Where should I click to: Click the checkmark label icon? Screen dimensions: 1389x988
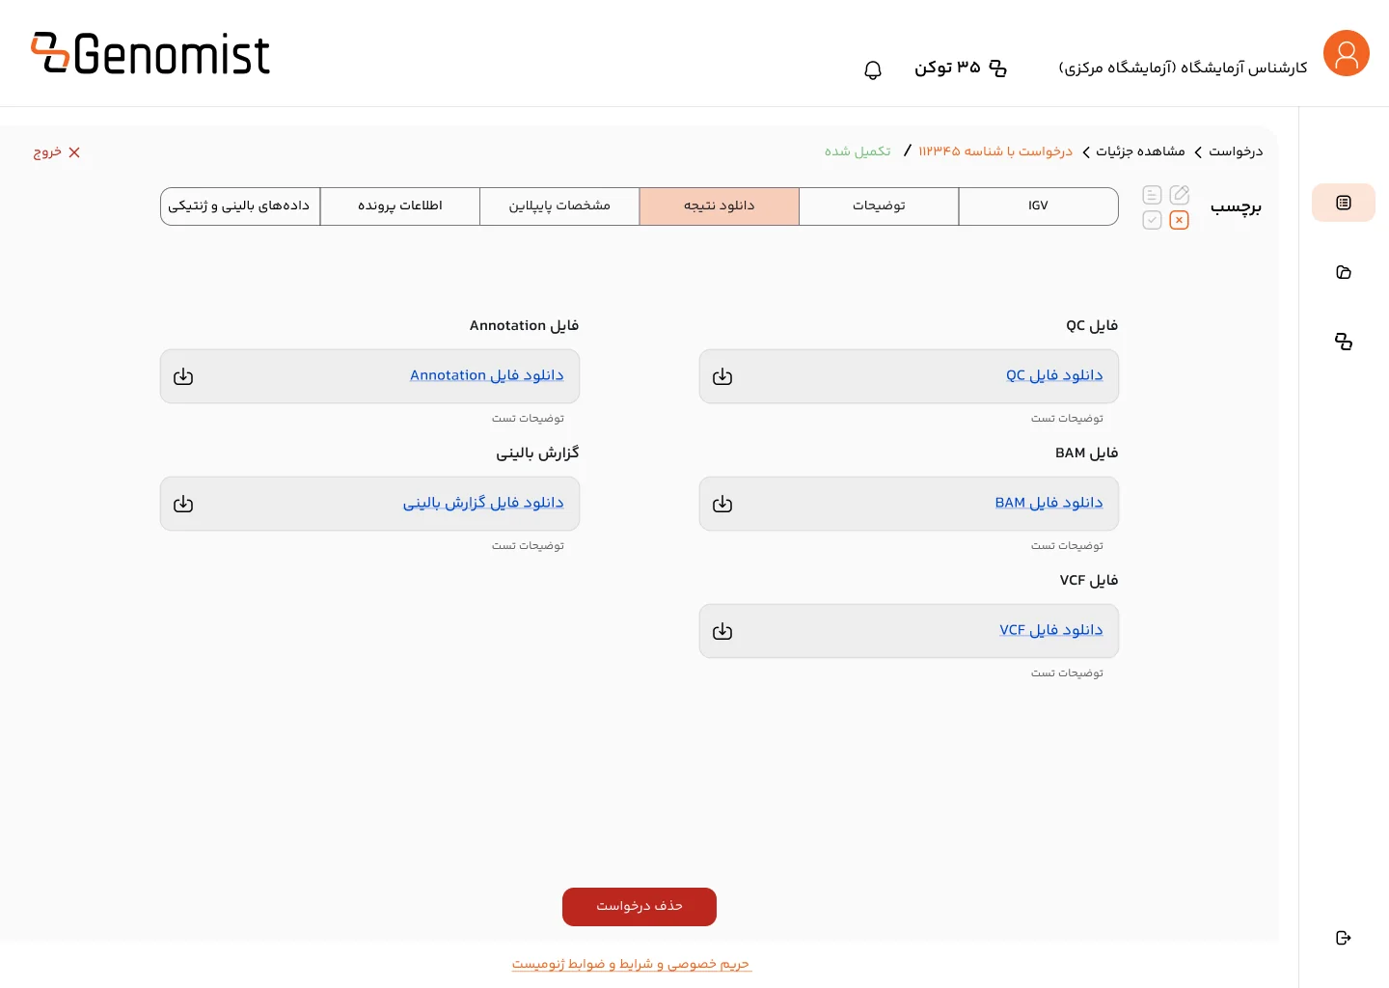pyautogui.click(x=1152, y=220)
